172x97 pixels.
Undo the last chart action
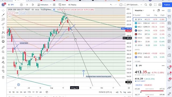coord(111,5)
